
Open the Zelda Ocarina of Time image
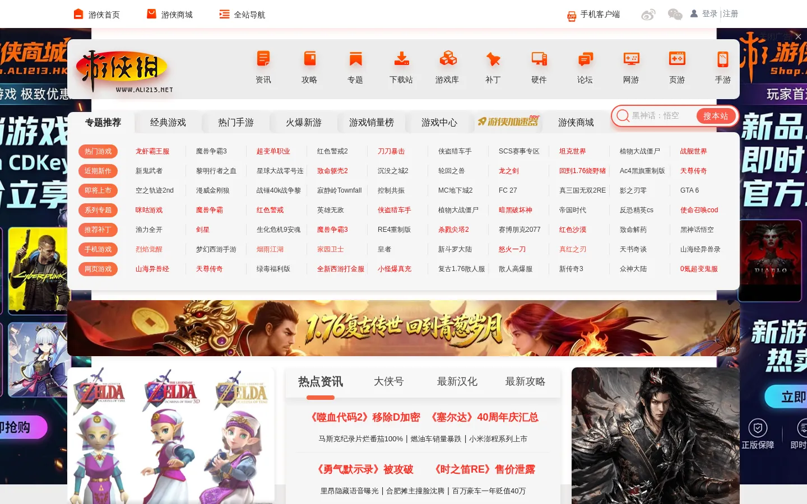pos(171,436)
